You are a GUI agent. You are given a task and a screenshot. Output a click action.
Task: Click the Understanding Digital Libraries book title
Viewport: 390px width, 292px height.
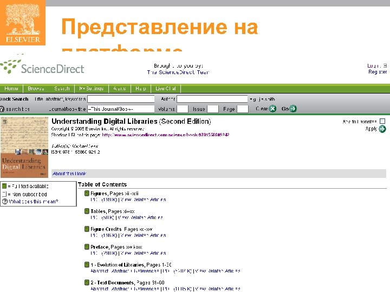(131, 122)
